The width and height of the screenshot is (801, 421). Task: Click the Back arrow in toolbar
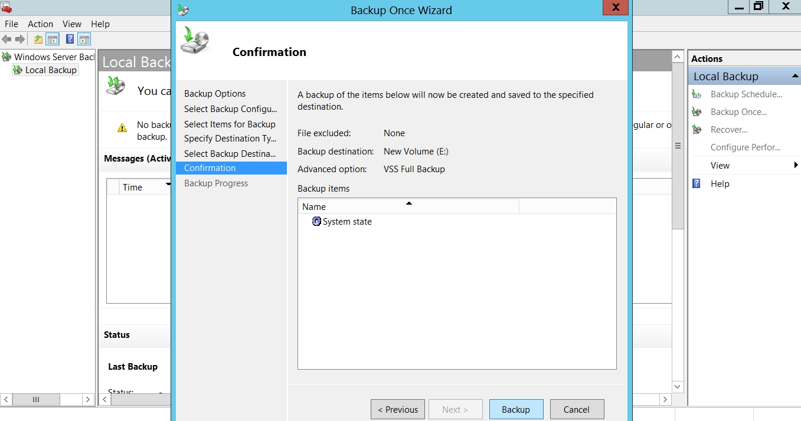pos(7,40)
